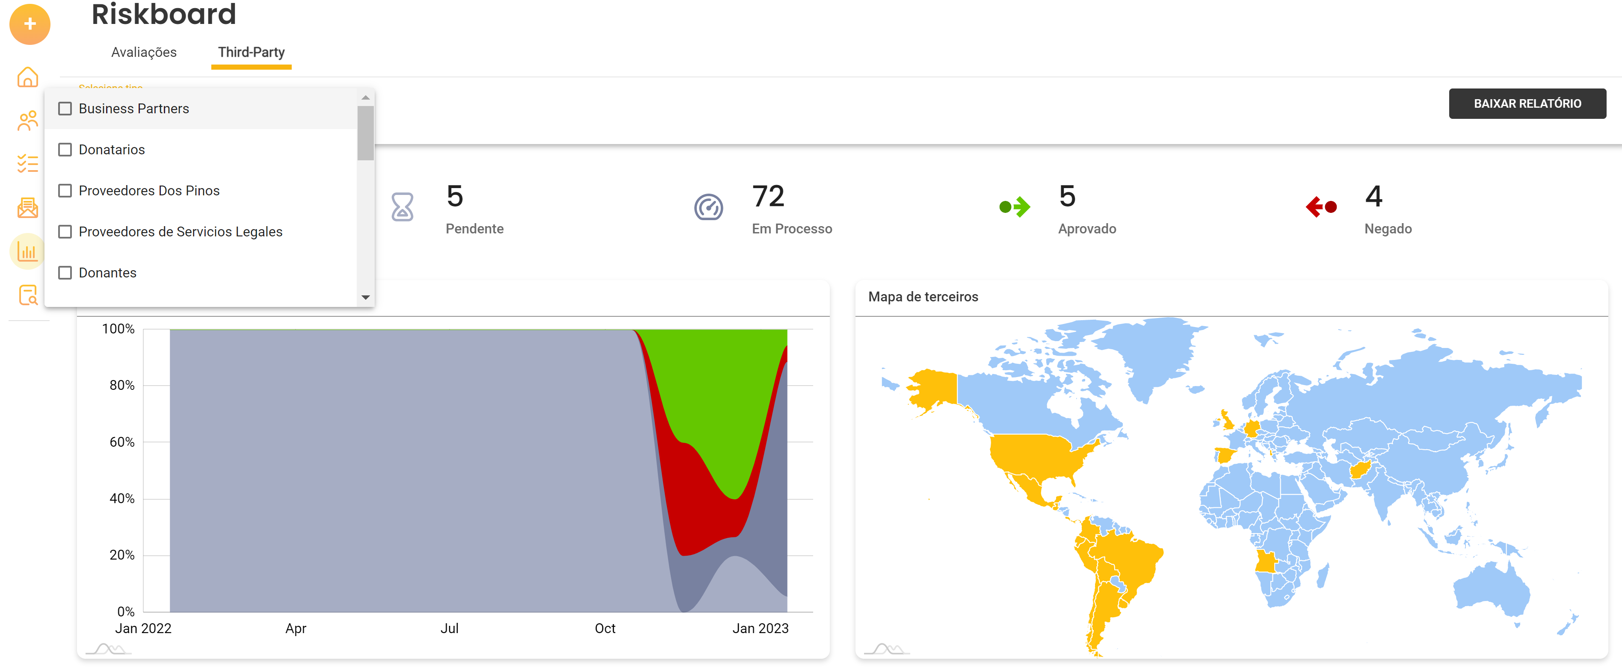Click the orange plus add button

30,24
